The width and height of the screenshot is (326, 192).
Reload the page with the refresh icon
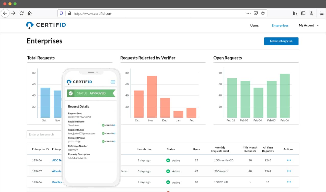21,13
